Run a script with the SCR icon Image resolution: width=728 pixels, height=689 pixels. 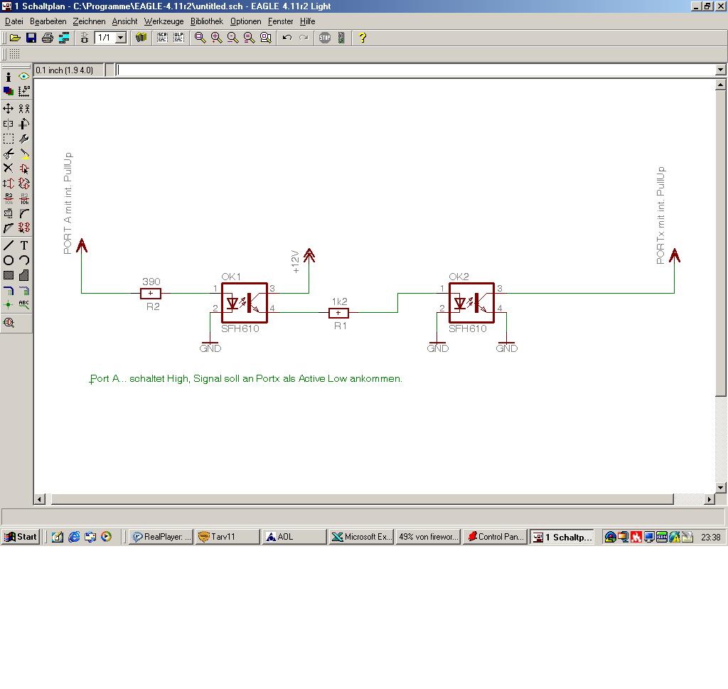pyautogui.click(x=162, y=38)
